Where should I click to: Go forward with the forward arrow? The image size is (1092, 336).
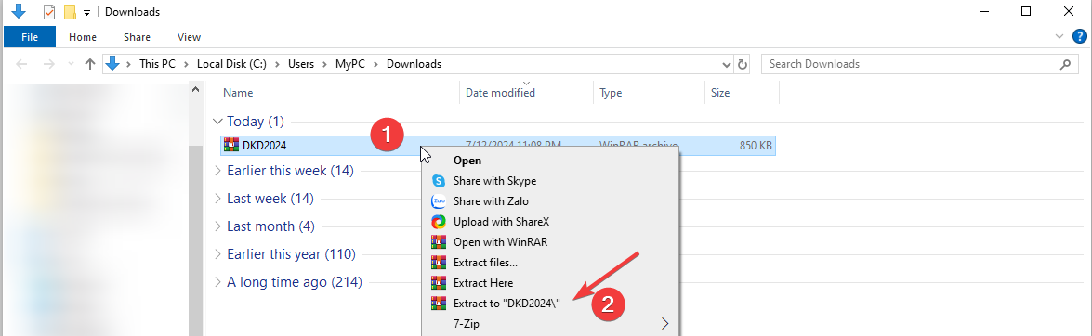(48, 64)
